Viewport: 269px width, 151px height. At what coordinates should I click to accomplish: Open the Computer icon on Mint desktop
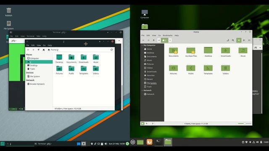click(x=145, y=14)
